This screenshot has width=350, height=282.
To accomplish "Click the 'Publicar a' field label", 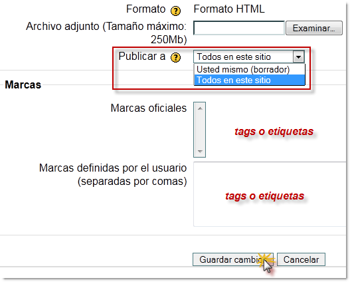I will [x=141, y=56].
